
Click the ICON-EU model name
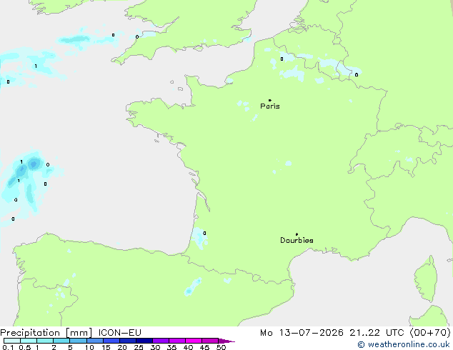[x=119, y=333]
